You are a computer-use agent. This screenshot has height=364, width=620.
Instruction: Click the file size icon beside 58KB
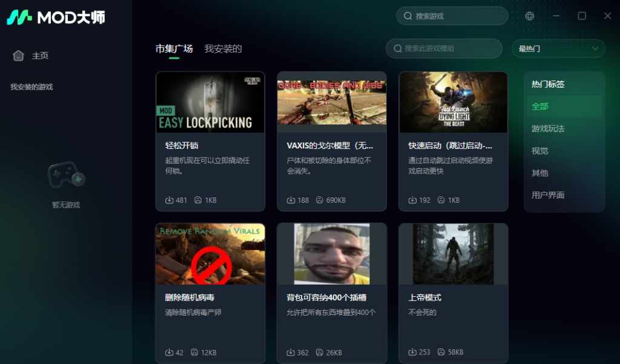pos(441,352)
